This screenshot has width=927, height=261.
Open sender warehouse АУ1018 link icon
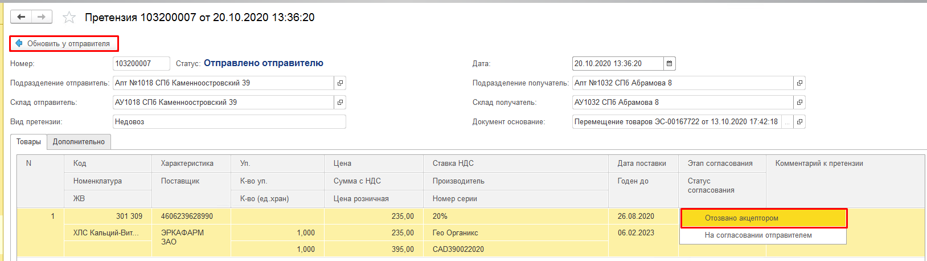[340, 103]
